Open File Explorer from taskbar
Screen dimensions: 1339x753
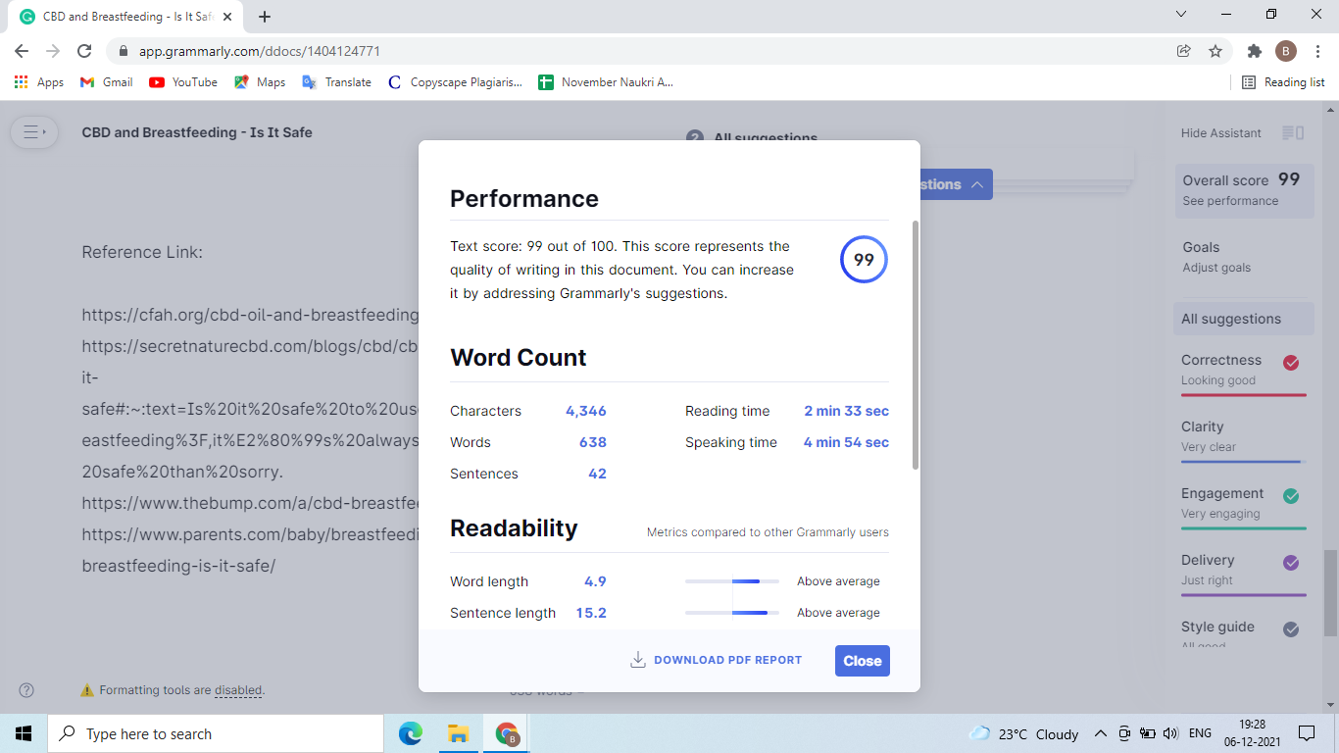458,733
